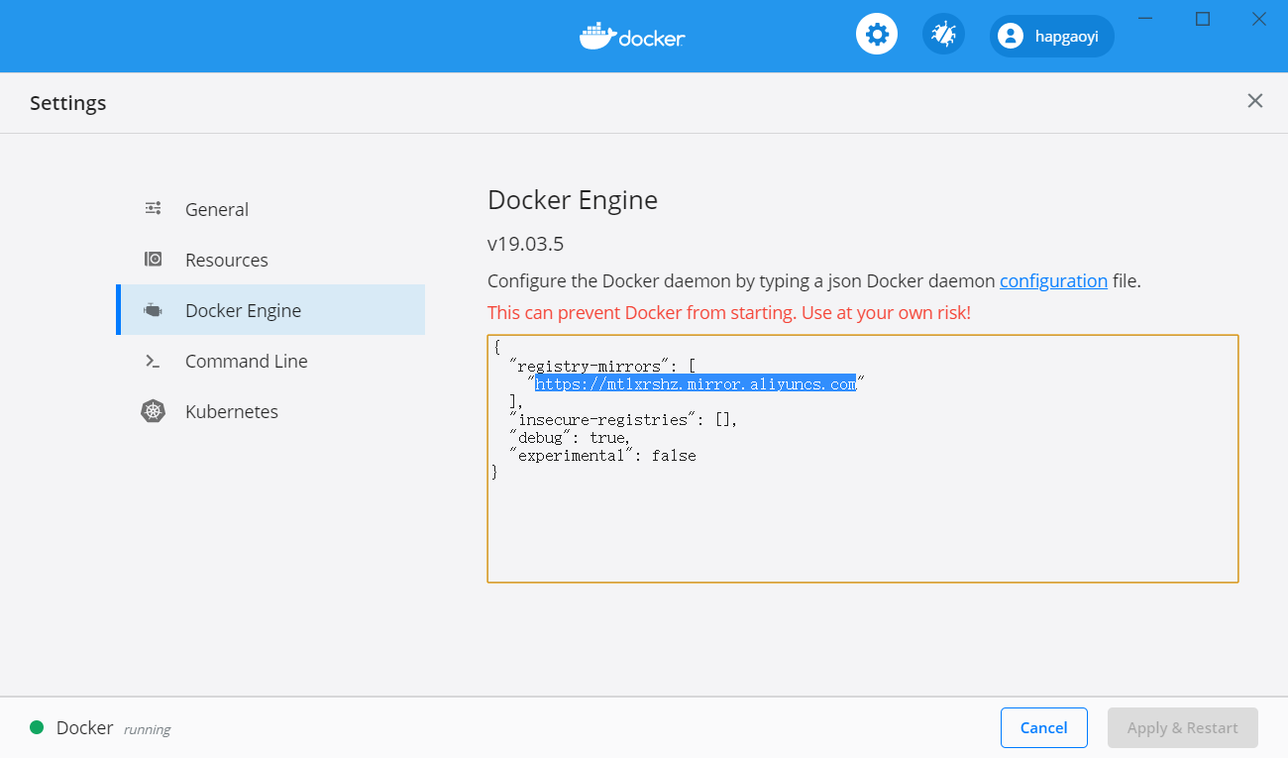Click the Docker Engine page heading
This screenshot has height=758, width=1288.
click(x=573, y=200)
